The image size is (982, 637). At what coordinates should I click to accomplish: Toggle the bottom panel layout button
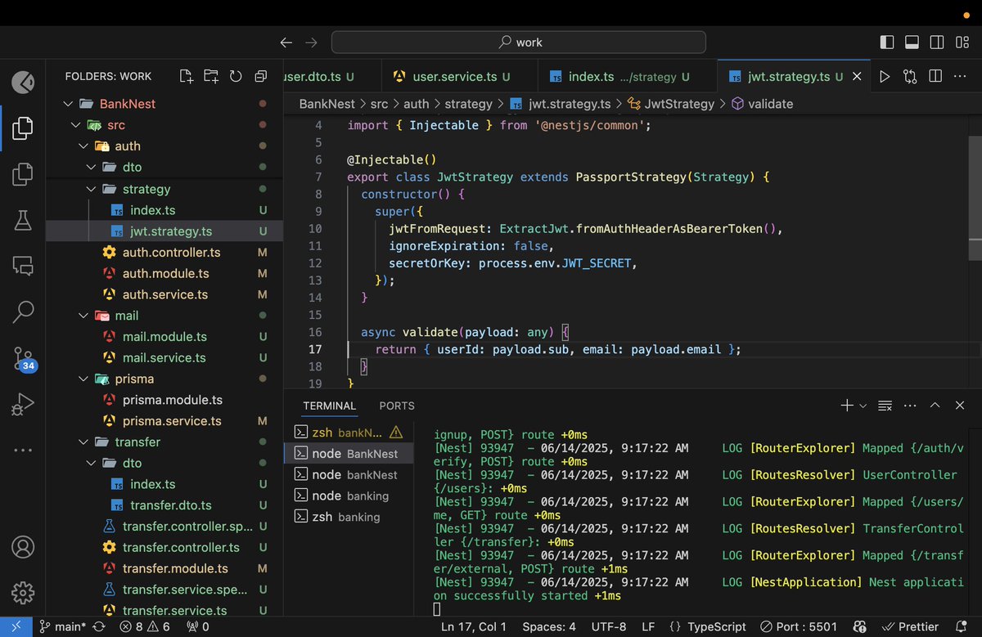(912, 43)
